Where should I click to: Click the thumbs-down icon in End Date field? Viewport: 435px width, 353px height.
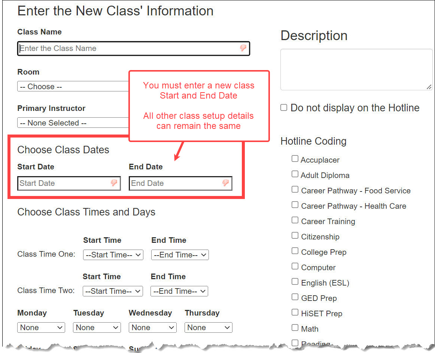(x=225, y=183)
